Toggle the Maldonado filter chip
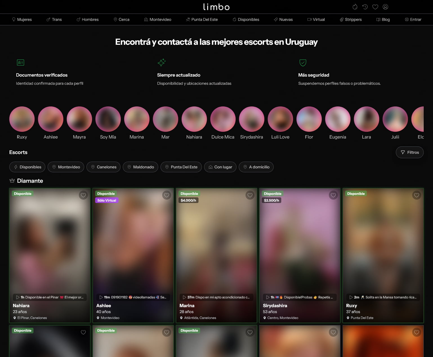 (140, 167)
